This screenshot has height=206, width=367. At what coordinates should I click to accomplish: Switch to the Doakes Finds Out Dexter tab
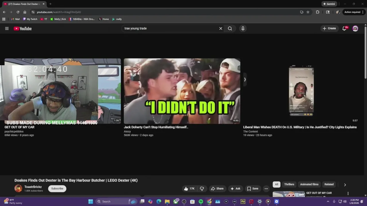pyautogui.click(x=24, y=4)
